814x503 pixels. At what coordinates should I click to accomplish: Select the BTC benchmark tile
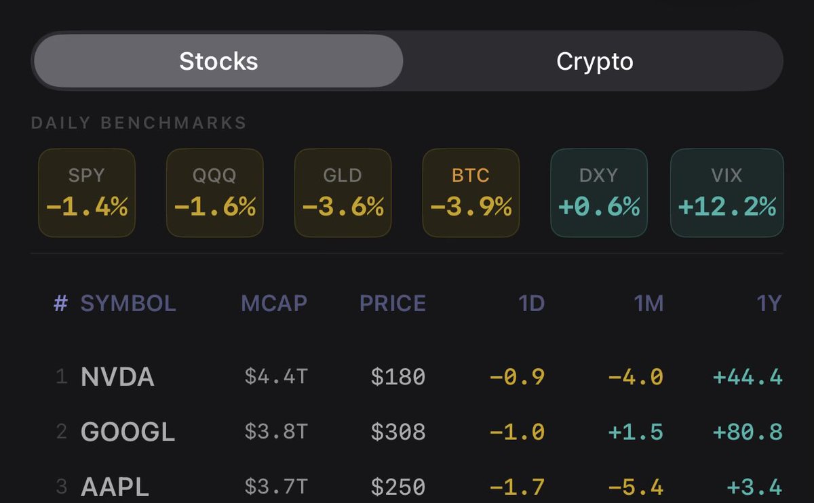[471, 193]
